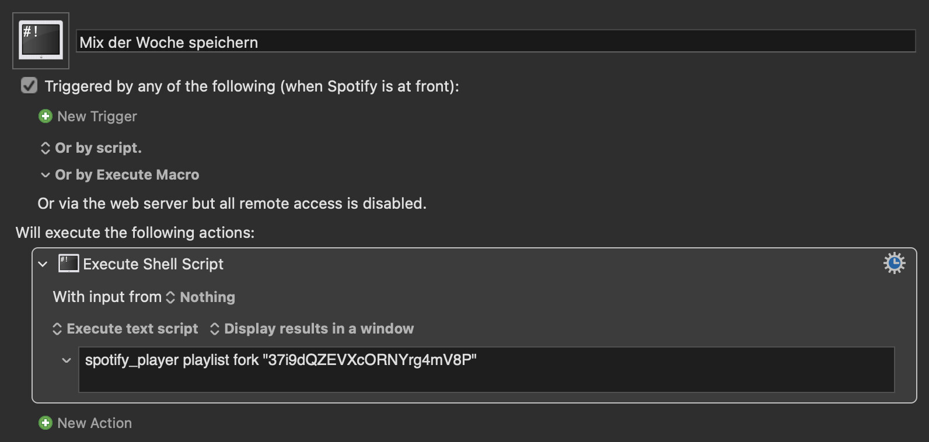Click the 'Or by script.' label text
This screenshot has height=442, width=929.
[x=98, y=148]
